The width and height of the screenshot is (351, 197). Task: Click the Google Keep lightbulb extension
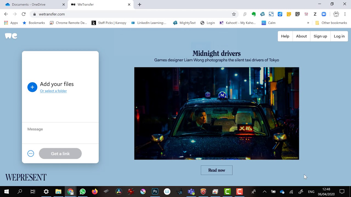tap(289, 14)
